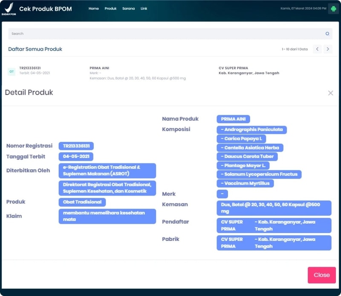This screenshot has height=296, width=341.
Task: Click the Terbit: 04-05-2021 text in list
Action: coord(35,73)
